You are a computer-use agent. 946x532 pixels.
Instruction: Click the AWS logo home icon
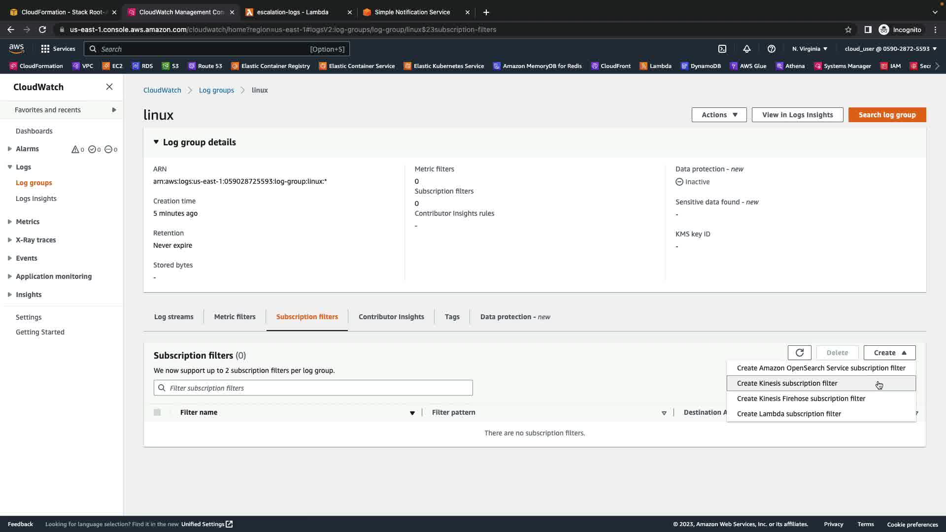[x=16, y=48]
